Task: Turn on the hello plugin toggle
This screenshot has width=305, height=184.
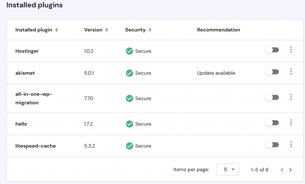Action: pos(272,123)
